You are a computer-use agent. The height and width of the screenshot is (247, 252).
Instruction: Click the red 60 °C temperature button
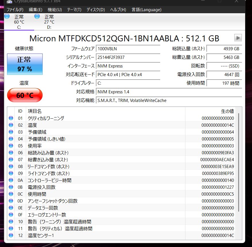click(x=25, y=95)
